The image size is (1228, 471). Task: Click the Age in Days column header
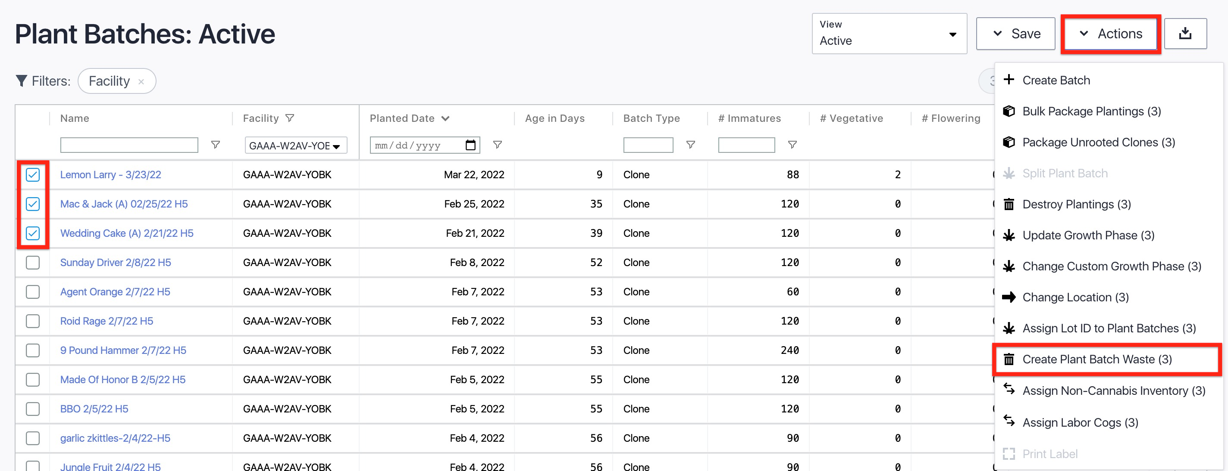pyautogui.click(x=555, y=118)
